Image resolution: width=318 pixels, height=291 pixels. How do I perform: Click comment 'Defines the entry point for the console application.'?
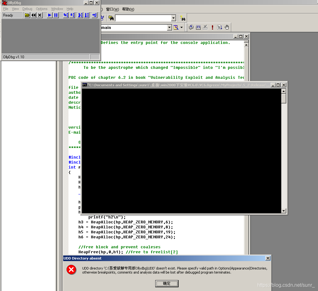[x=166, y=43]
